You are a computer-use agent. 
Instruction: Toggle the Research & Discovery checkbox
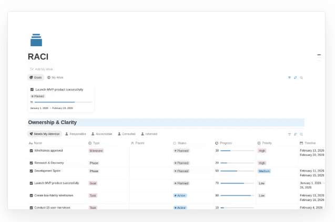click(31, 163)
